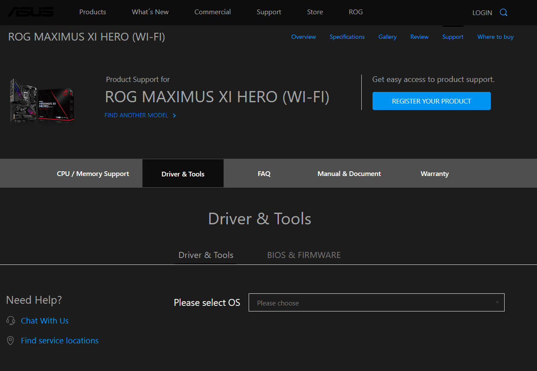
Task: Open the Store menu
Action: click(315, 12)
